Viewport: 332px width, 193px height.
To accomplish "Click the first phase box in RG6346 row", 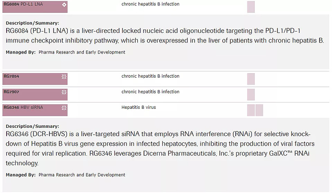I will coord(251,110).
